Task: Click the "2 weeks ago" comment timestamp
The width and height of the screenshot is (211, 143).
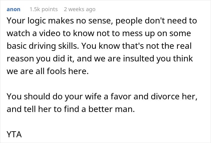Action: 80,9
